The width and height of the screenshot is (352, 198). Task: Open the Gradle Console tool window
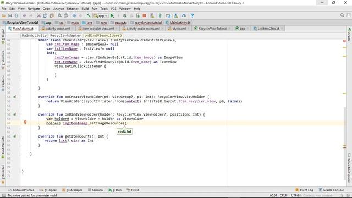[331, 190]
